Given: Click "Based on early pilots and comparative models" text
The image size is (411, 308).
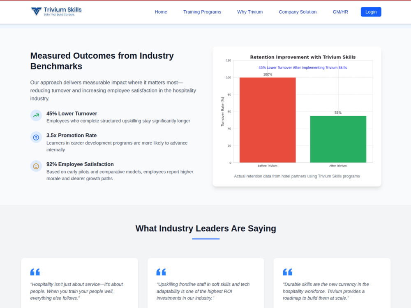Looking at the screenshot, I should [120, 175].
